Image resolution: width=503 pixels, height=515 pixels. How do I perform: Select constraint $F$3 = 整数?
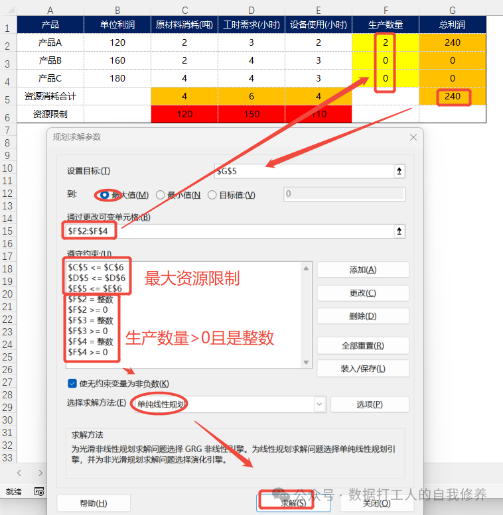point(90,320)
